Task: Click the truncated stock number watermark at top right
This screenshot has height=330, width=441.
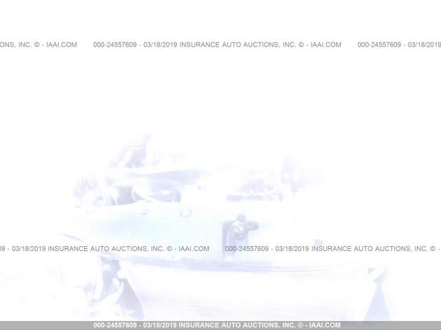Action: click(380, 45)
